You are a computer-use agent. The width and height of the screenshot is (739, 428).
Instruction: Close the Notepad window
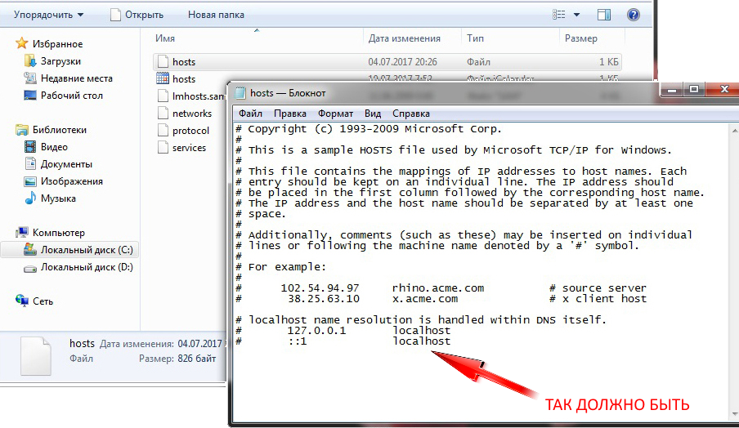tap(723, 90)
